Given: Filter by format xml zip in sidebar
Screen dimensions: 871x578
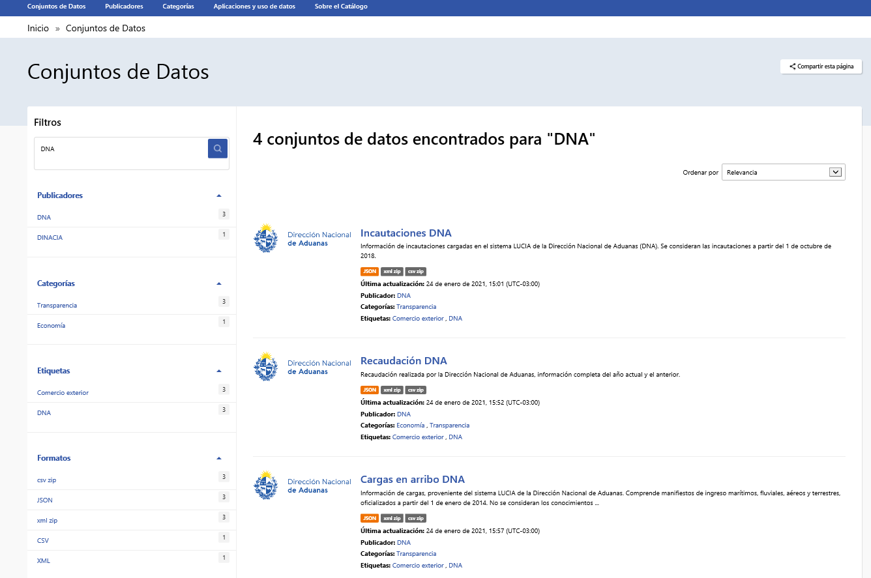Looking at the screenshot, I should [x=47, y=521].
